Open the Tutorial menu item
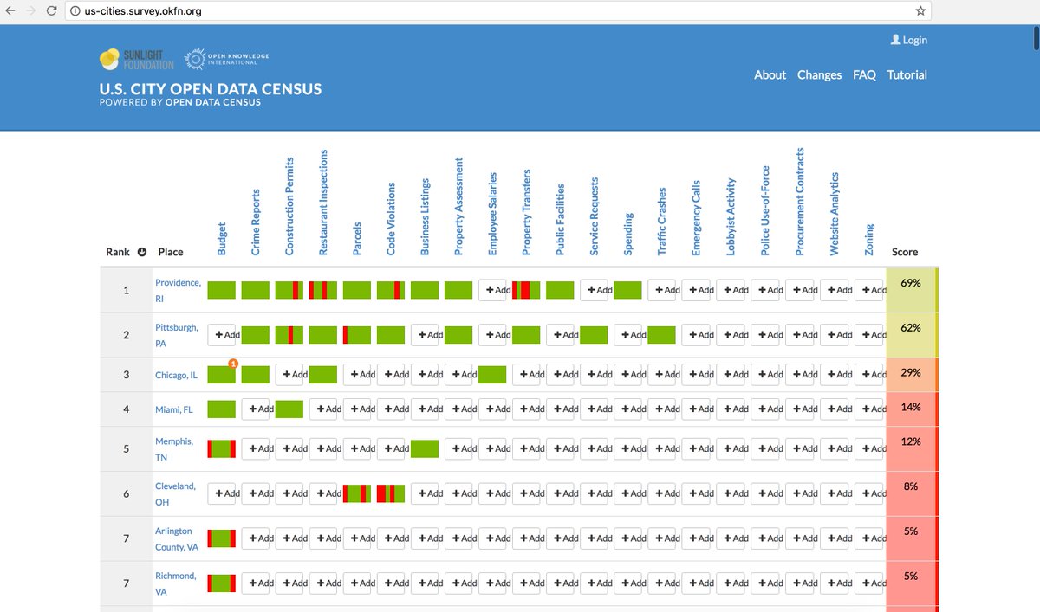The image size is (1040, 612). click(907, 74)
